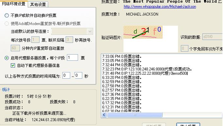Select log entry 7:32:44 PM 投票出错
The height and width of the screenshot is (126, 223).
[122, 65]
